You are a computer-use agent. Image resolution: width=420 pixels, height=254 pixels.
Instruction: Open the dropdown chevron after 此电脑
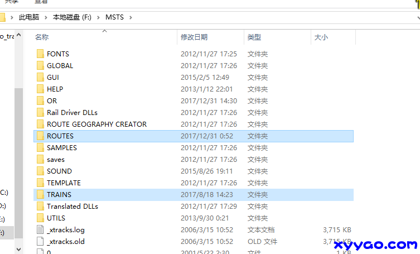pyautogui.click(x=46, y=17)
